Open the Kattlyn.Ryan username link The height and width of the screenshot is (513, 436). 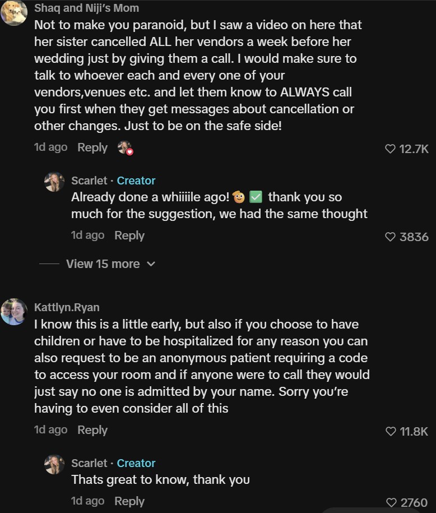pyautogui.click(x=67, y=307)
